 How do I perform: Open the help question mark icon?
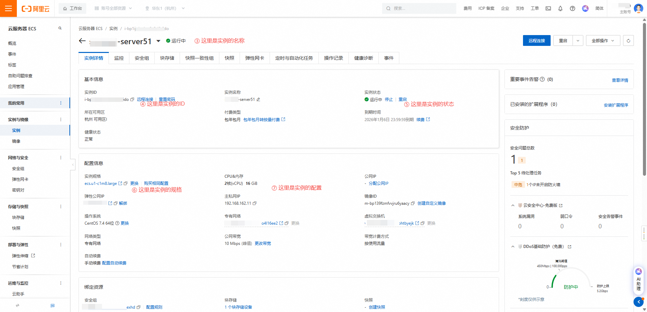tap(573, 8)
